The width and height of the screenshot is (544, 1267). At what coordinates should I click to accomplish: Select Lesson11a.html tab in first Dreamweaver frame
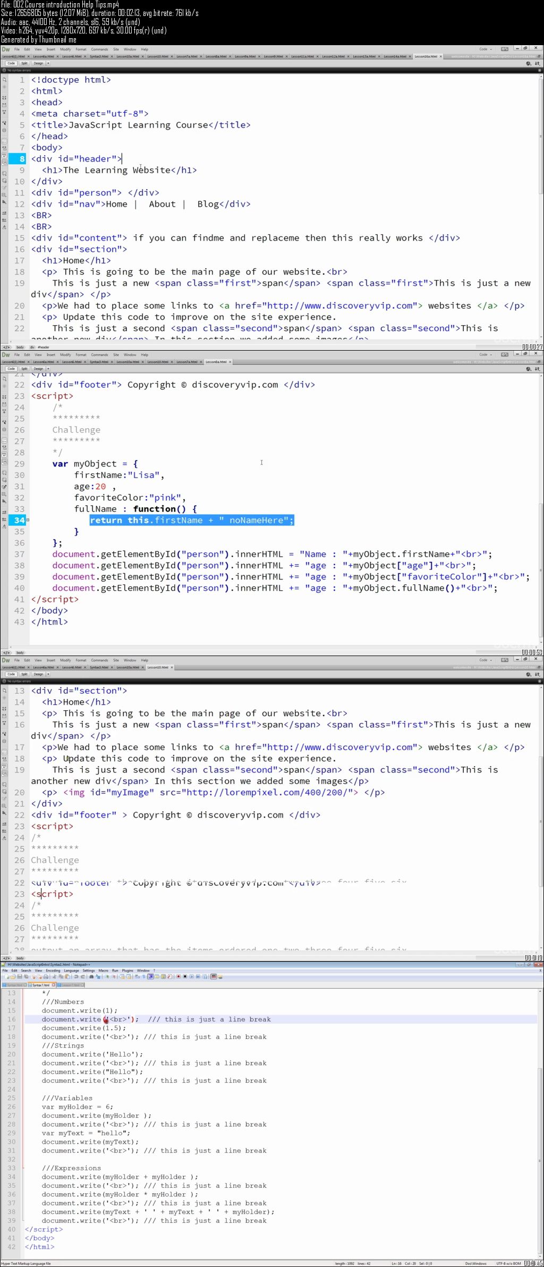(x=302, y=56)
